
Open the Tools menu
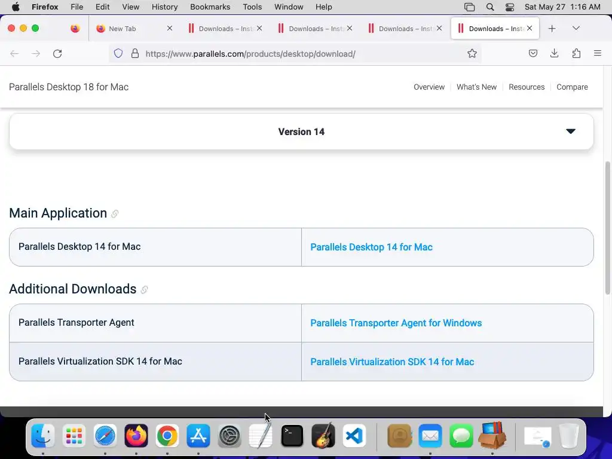[252, 7]
